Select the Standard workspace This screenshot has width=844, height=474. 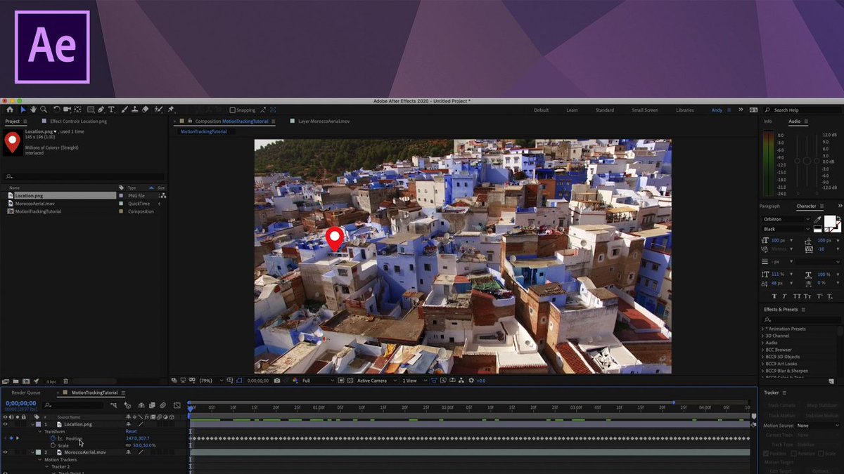604,110
